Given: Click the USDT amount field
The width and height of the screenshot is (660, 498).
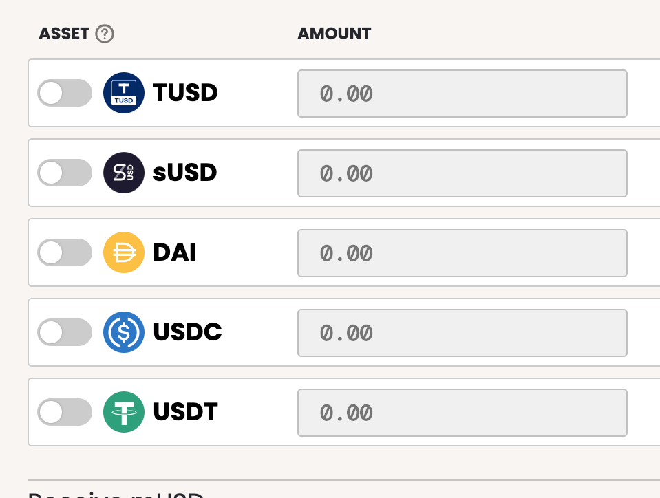Looking at the screenshot, I should tap(462, 413).
